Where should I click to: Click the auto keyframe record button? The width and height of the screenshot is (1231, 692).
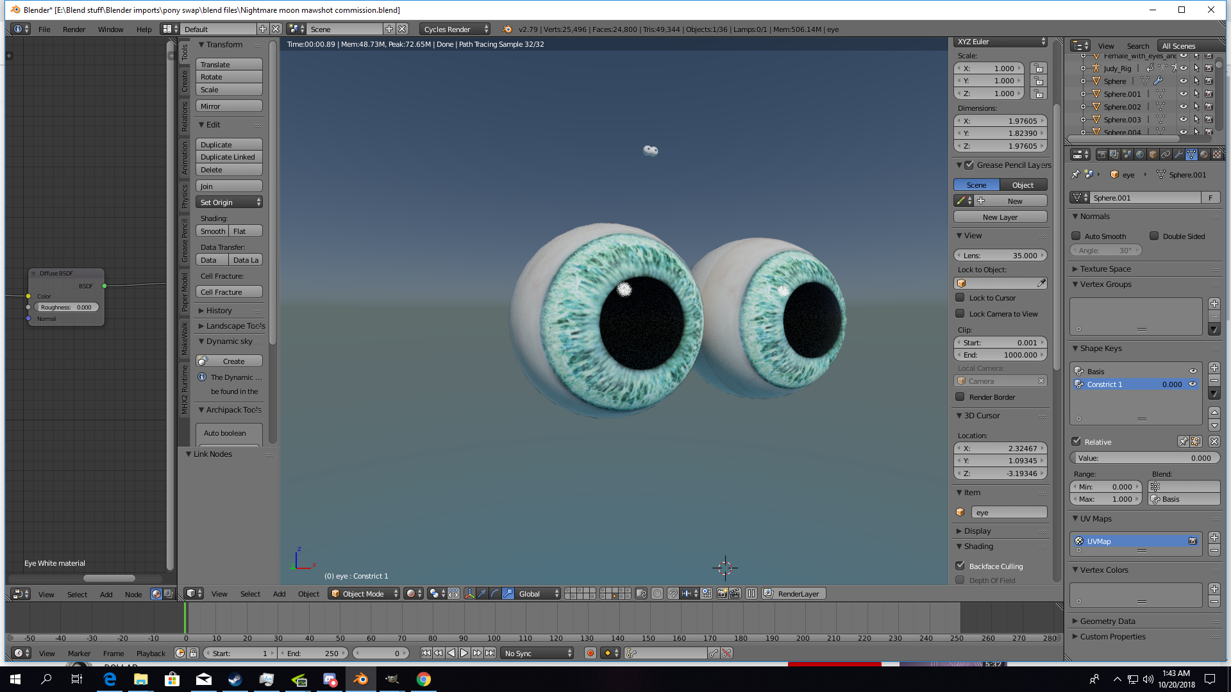pos(590,653)
